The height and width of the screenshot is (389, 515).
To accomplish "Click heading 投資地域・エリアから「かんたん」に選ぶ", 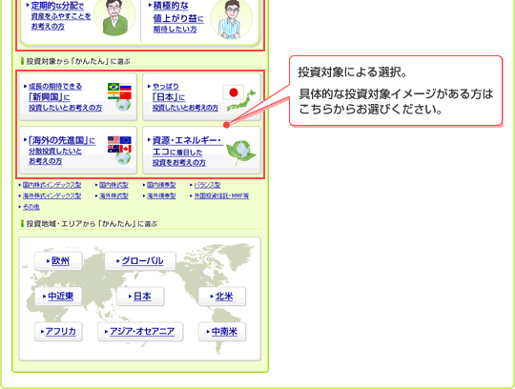I will pos(92,224).
